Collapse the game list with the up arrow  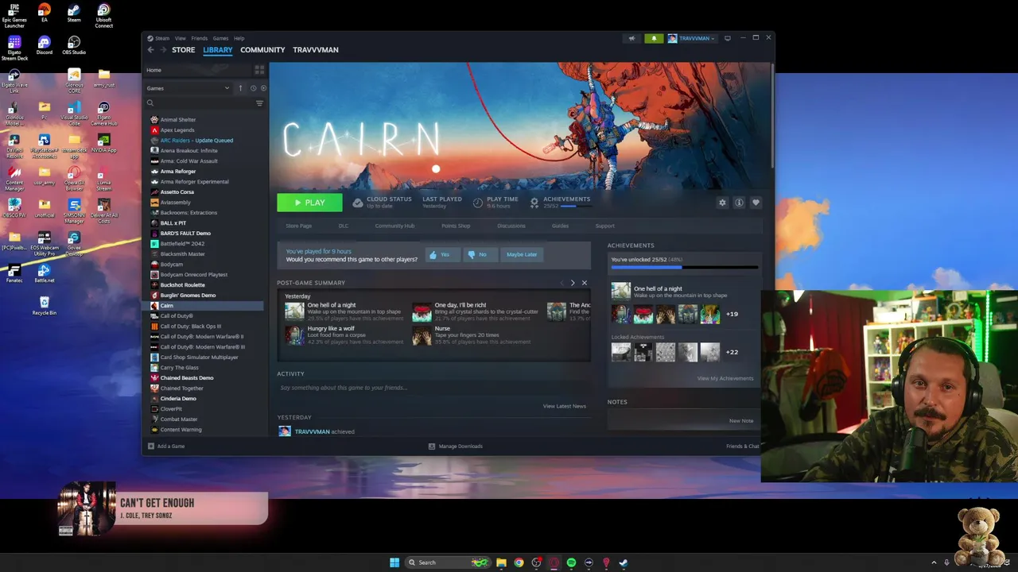240,88
